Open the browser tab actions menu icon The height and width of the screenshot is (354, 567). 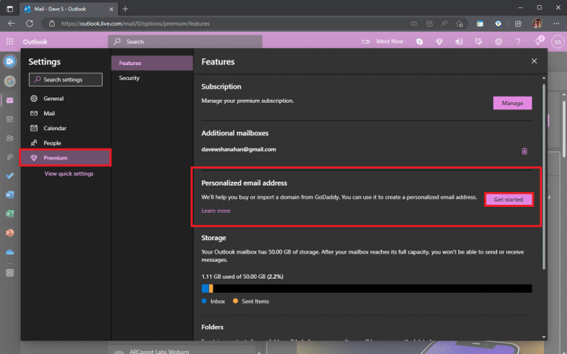tap(10, 9)
